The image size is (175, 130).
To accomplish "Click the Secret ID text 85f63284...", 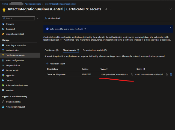I will (x=150, y=74).
